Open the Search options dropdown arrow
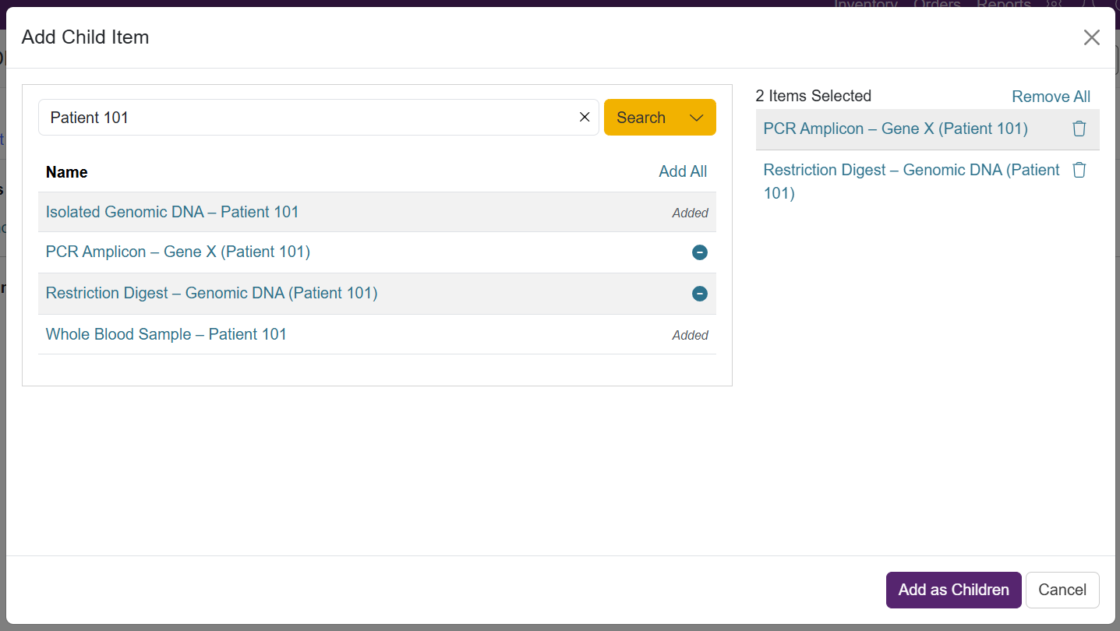Screen dimensions: 1120x631 [697, 118]
